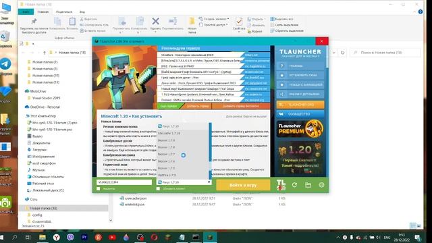This screenshot has width=432, height=243.
Task: Click Выделить все in Explorer ribbon
Action: [x=281, y=19]
